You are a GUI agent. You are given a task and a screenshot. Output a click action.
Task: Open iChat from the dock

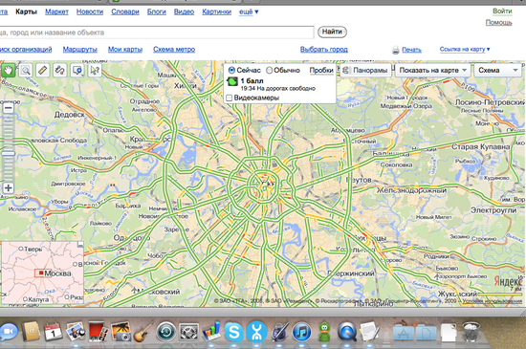[9, 332]
